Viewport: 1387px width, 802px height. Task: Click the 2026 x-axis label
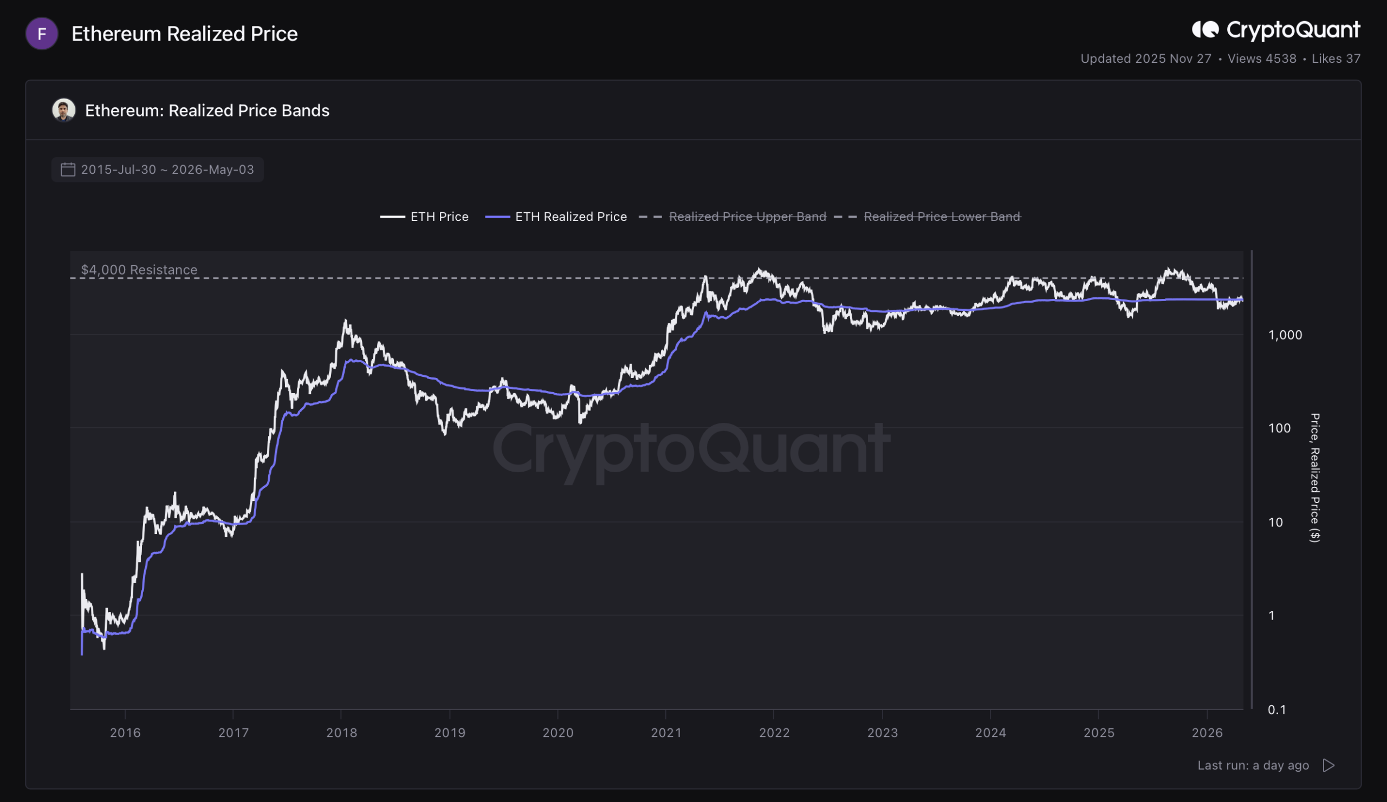click(1208, 733)
